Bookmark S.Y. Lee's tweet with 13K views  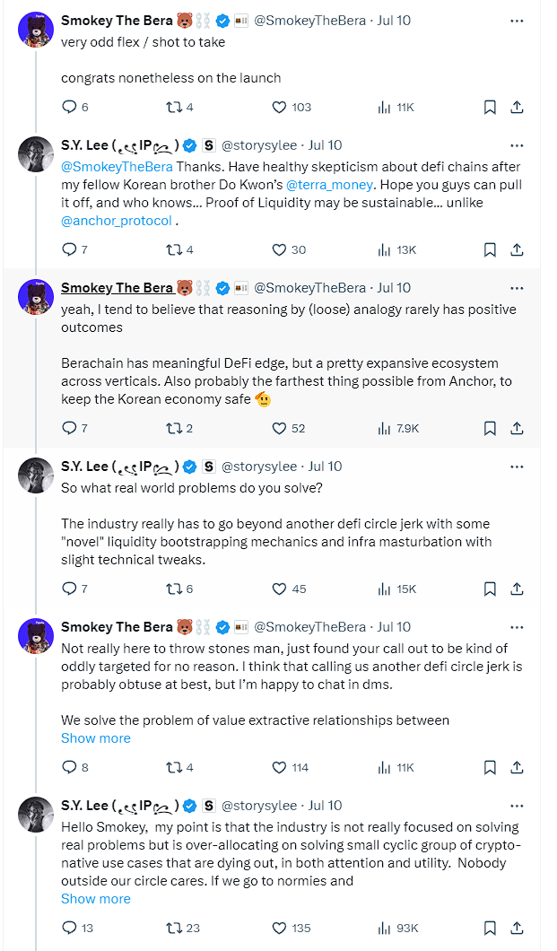490,249
